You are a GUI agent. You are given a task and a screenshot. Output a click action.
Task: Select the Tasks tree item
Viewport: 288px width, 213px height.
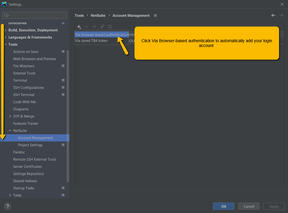click(x=17, y=195)
